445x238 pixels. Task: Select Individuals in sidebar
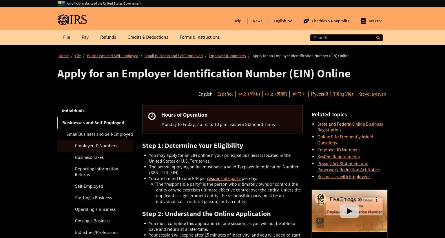[95, 111]
